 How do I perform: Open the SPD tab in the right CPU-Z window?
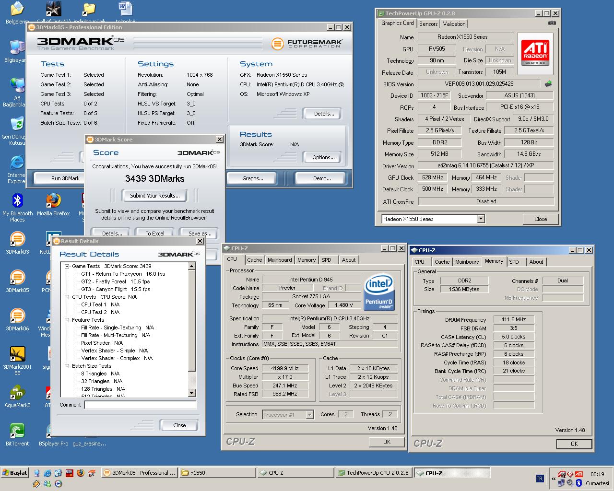coord(514,262)
